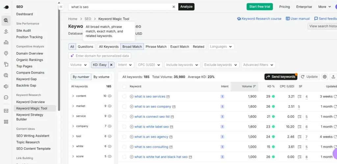Check the what is seo consulting row
337x164 pixels.
click(x=124, y=147)
